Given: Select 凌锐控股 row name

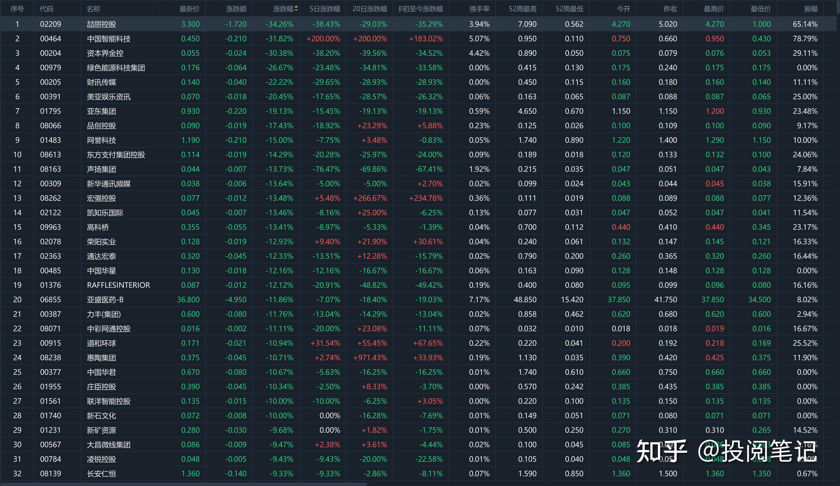Looking at the screenshot, I should coord(101,459).
